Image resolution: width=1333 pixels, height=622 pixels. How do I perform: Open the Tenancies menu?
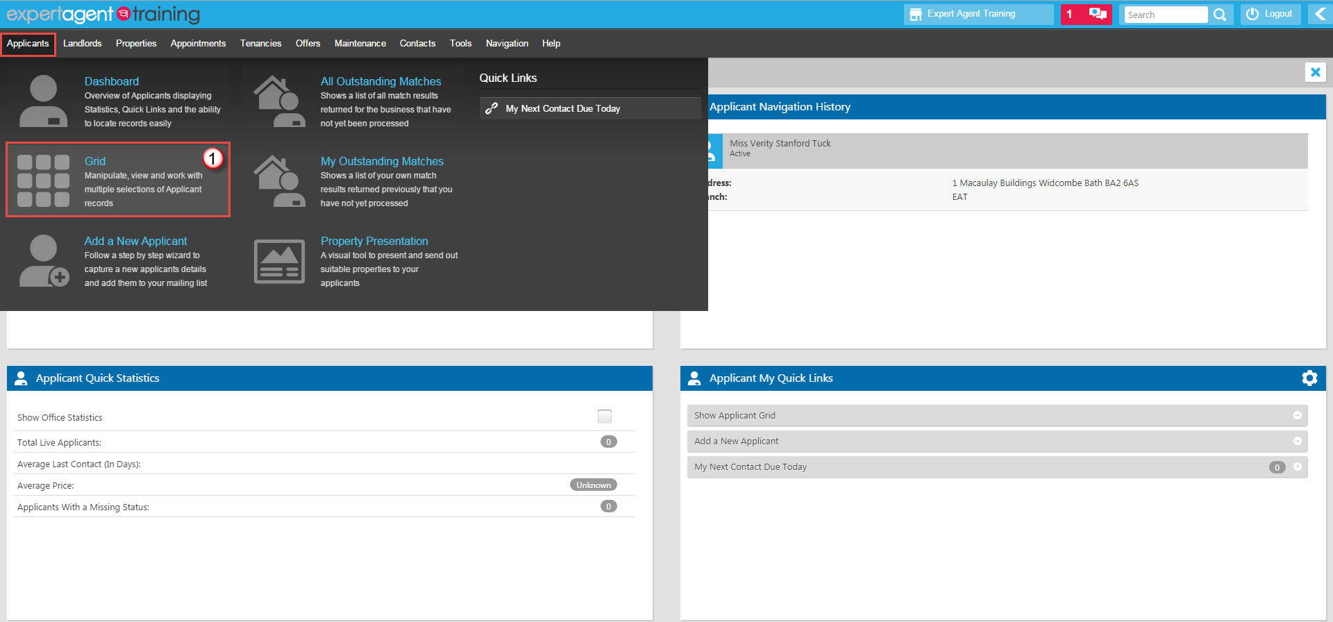(x=260, y=43)
